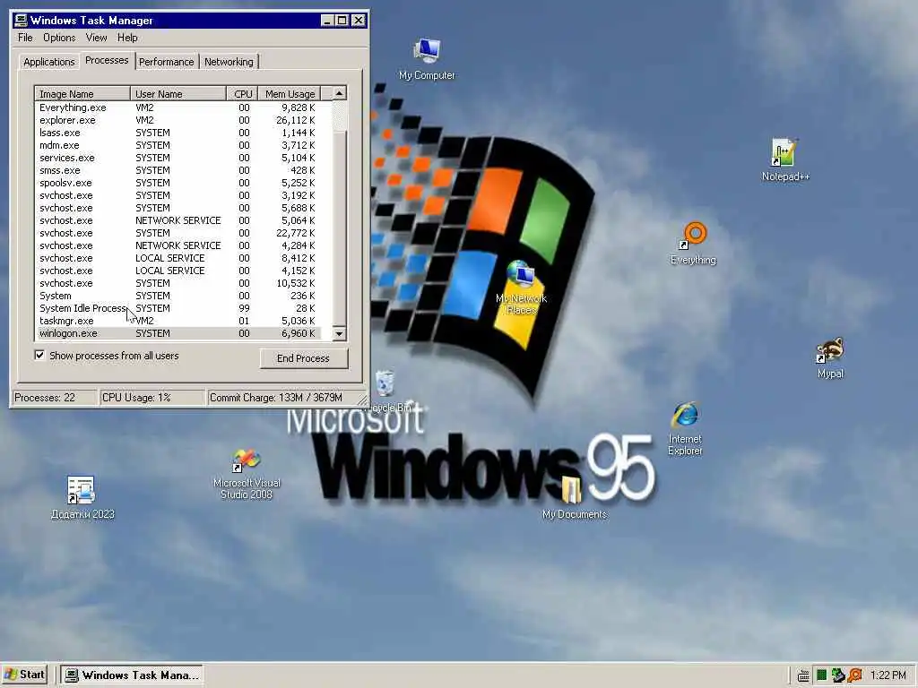Select the System process row
Image resolution: width=918 pixels, height=688 pixels.
[x=178, y=296]
